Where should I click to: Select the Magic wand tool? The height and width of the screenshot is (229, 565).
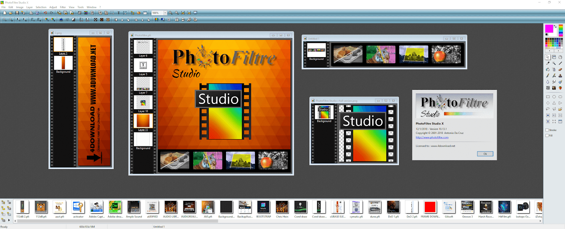(x=554, y=63)
